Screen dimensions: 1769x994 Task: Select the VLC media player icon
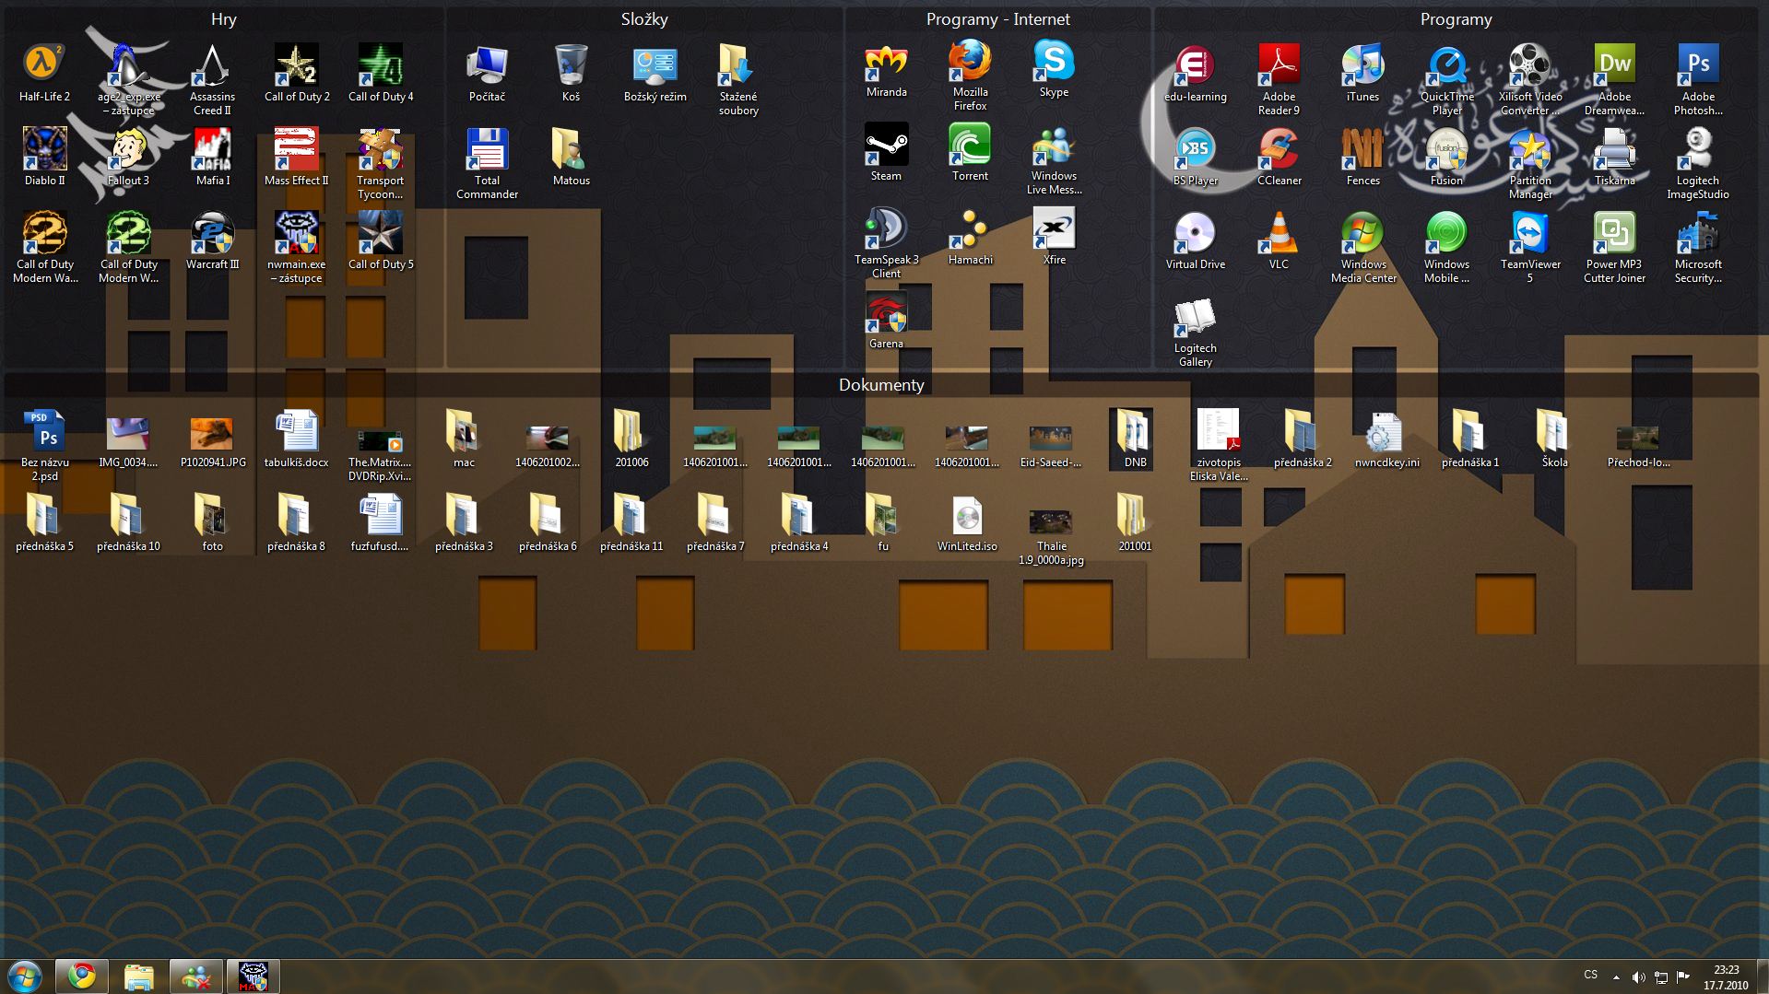click(x=1279, y=233)
